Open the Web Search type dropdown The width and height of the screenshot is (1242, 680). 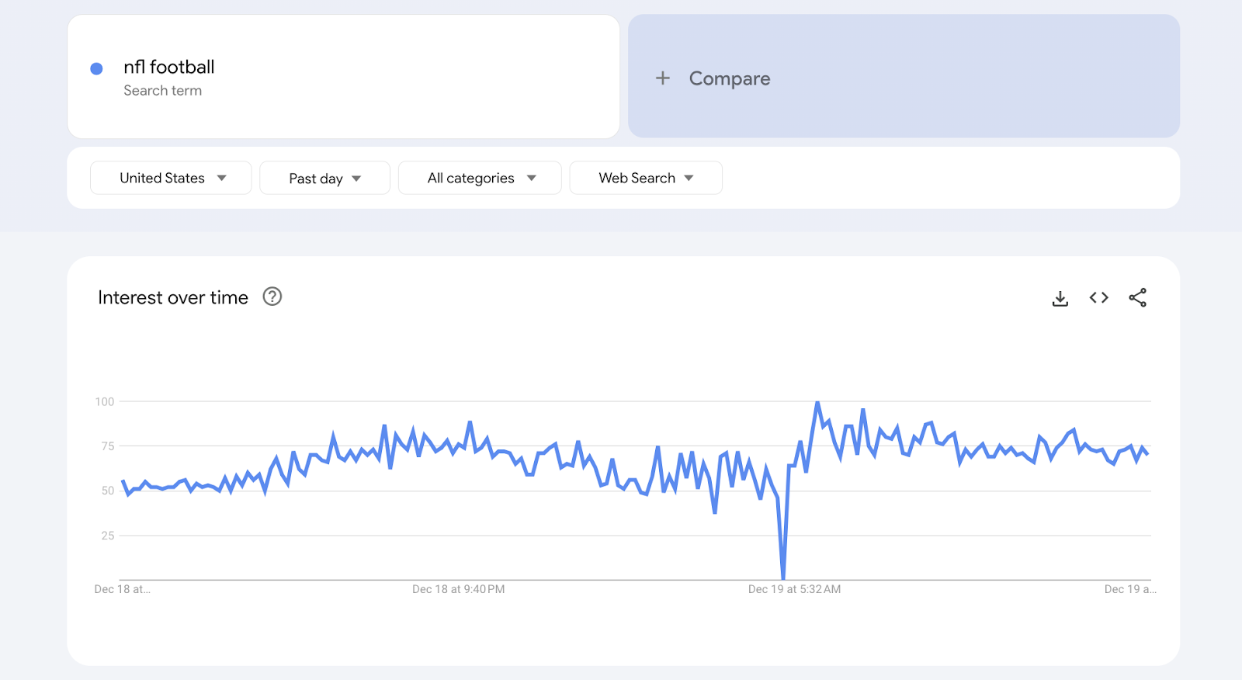click(x=646, y=178)
